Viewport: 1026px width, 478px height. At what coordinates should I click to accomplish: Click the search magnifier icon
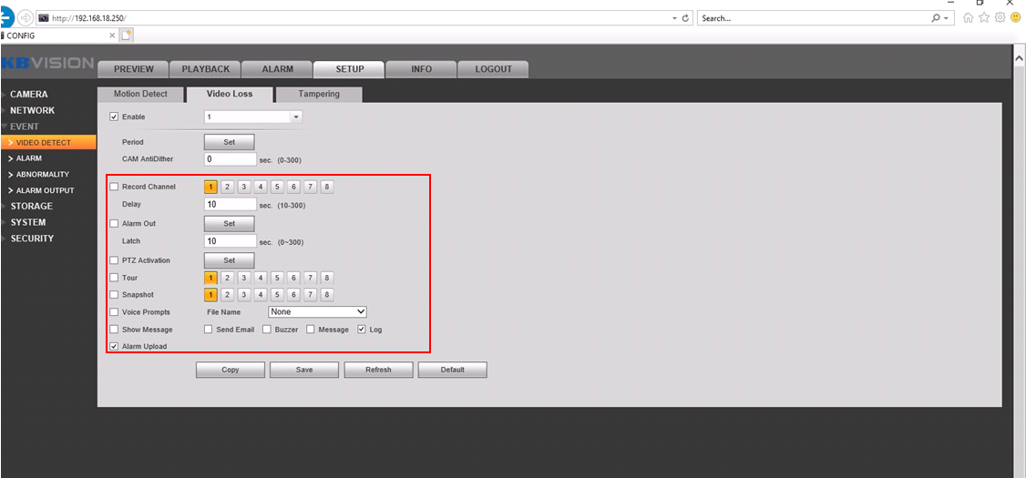pyautogui.click(x=936, y=18)
